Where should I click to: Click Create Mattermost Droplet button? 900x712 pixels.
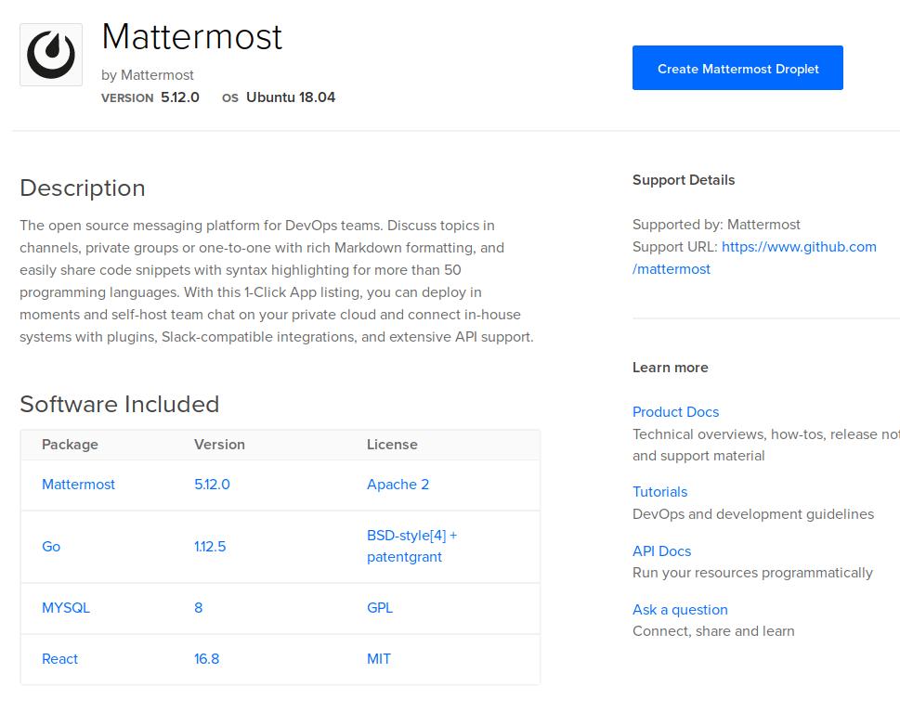(737, 68)
